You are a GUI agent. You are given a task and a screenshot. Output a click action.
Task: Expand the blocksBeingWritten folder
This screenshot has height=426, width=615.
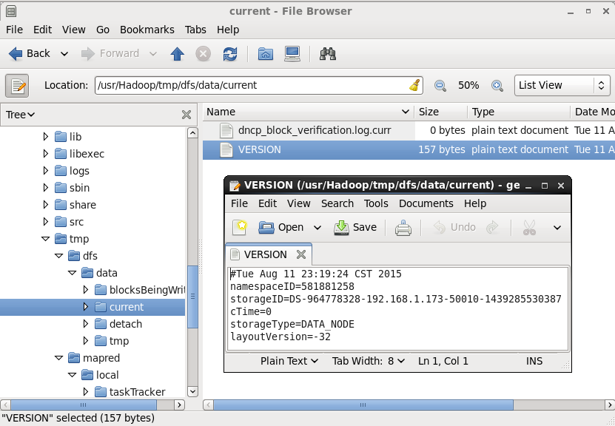coord(86,290)
